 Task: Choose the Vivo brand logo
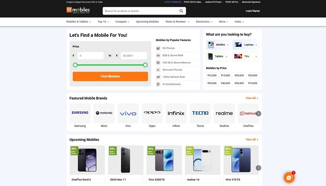point(128,113)
